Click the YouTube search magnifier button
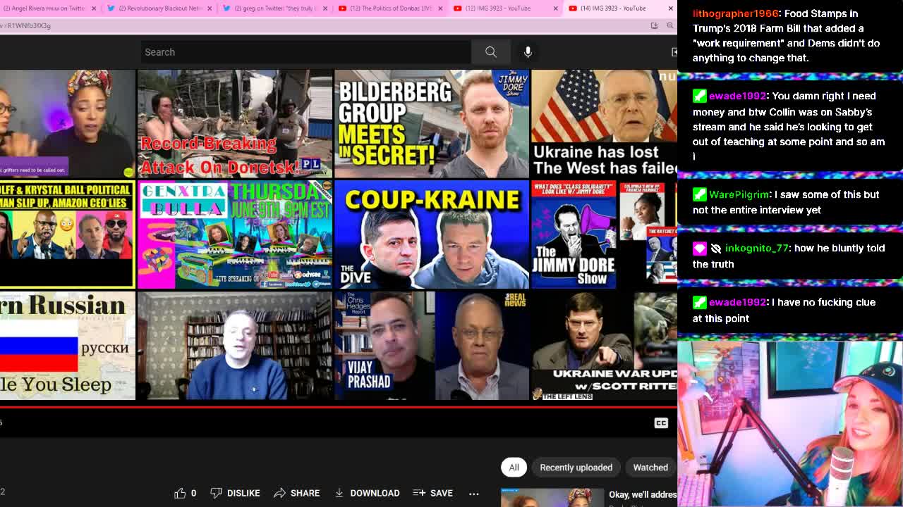The image size is (903, 507). pyautogui.click(x=491, y=52)
